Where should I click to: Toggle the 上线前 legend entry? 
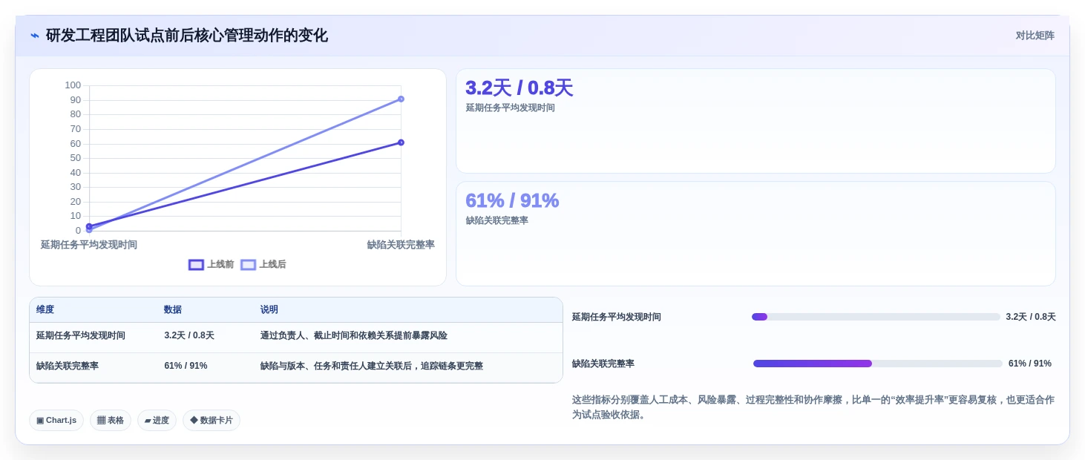(x=212, y=264)
